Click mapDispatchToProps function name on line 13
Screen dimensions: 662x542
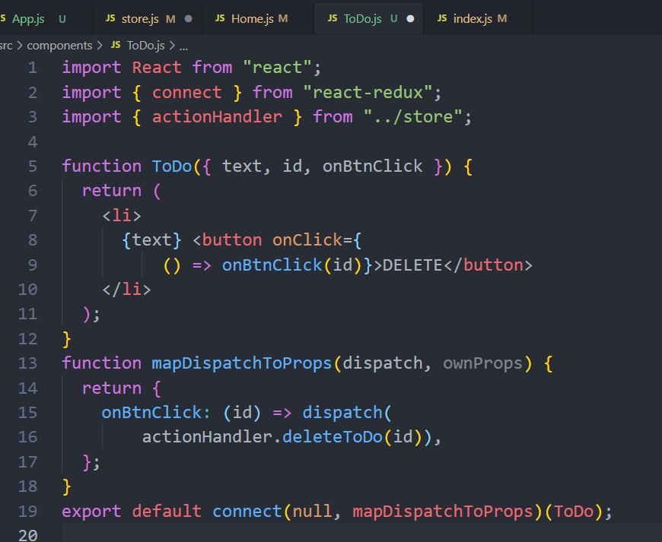tap(242, 363)
